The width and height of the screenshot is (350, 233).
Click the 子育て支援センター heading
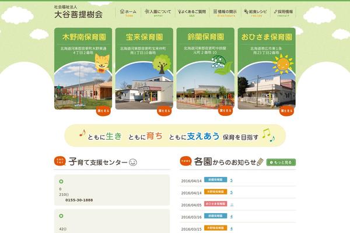[98, 162]
